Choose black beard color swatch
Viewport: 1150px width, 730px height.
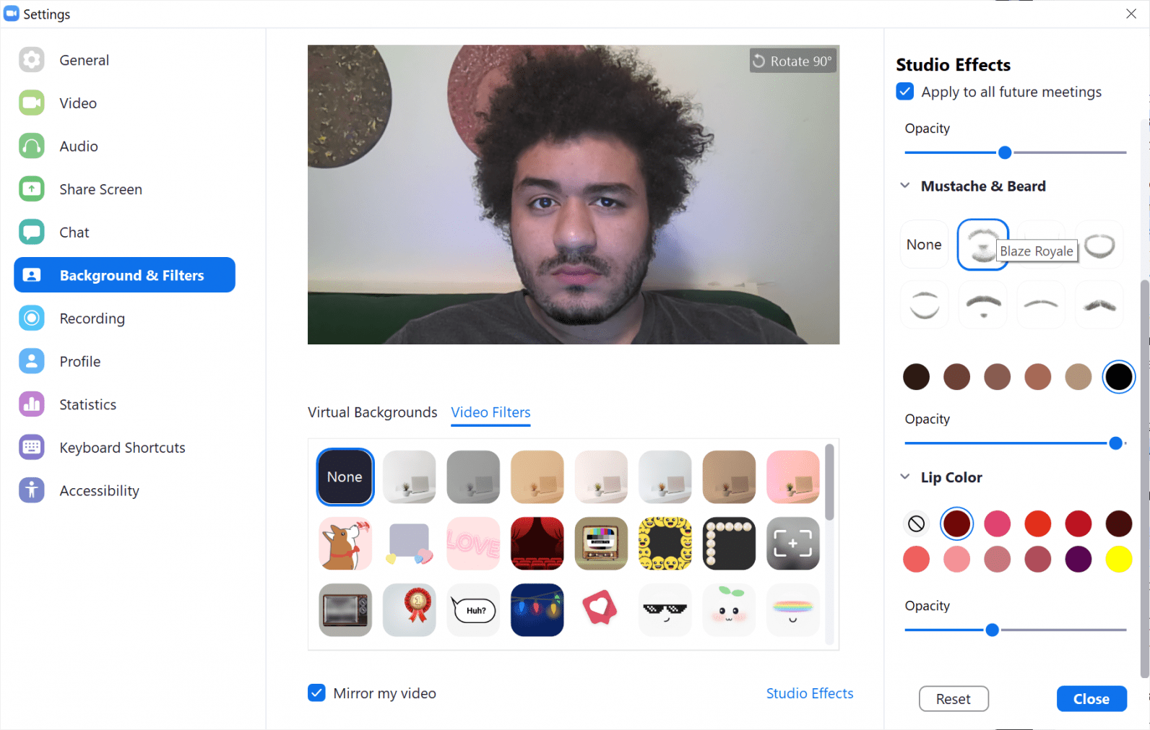pyautogui.click(x=1119, y=377)
